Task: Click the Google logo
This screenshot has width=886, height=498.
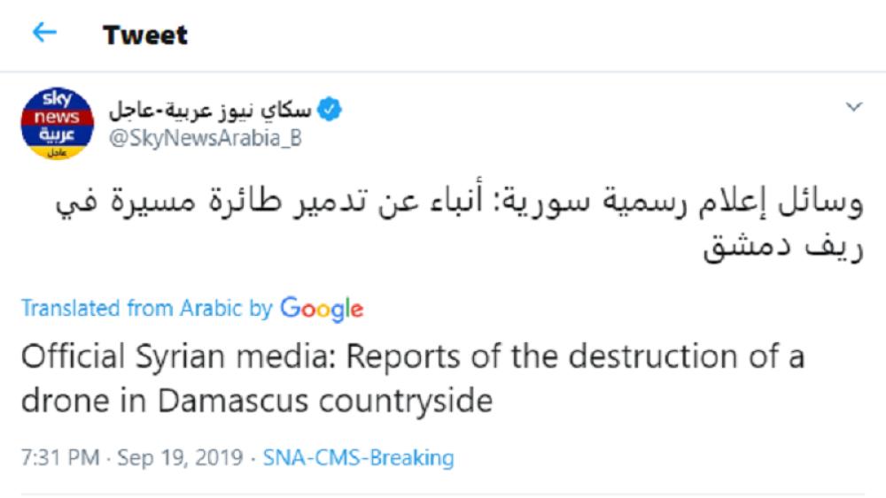Action: pyautogui.click(x=322, y=309)
